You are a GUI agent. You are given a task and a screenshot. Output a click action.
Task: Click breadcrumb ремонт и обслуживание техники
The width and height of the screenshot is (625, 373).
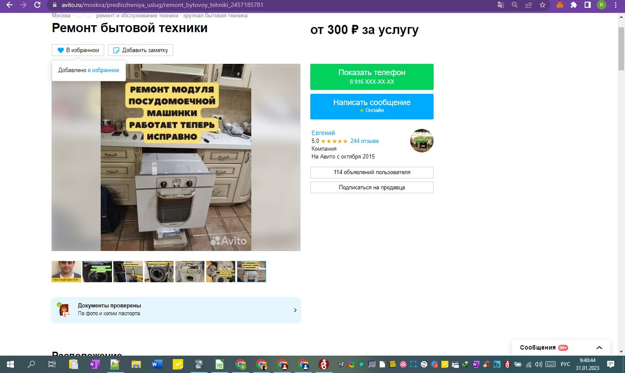click(137, 15)
